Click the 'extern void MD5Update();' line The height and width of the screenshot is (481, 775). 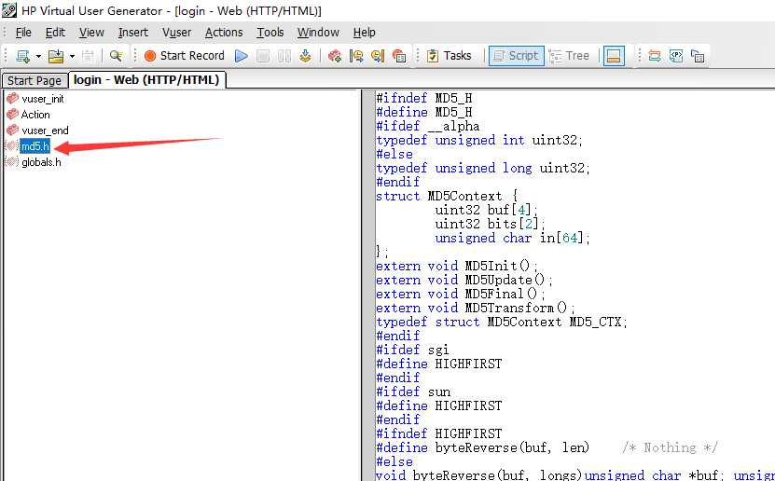464,280
